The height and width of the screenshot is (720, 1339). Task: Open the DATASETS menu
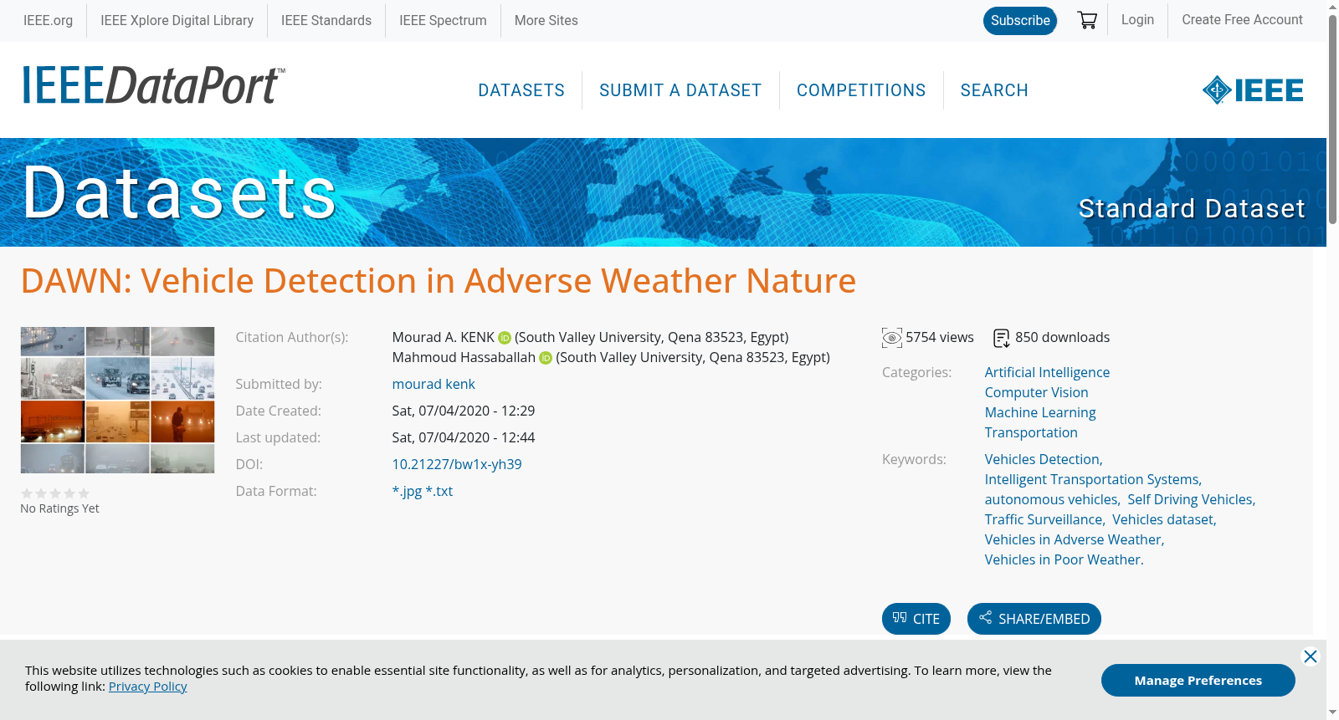(521, 90)
